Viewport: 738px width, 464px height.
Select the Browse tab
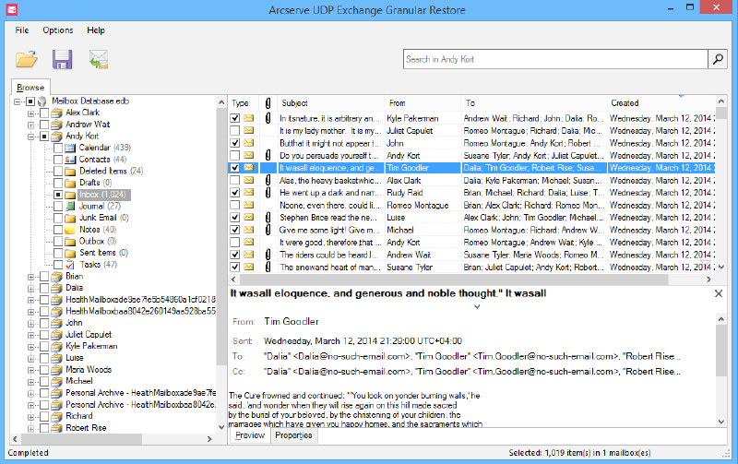pos(30,88)
